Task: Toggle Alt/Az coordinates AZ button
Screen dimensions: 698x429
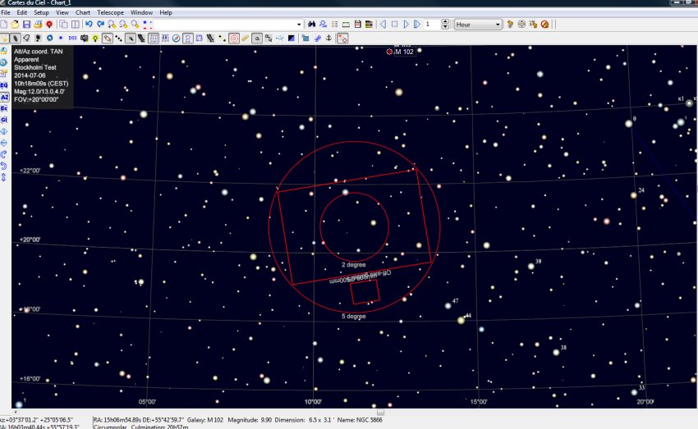Action: [4, 97]
